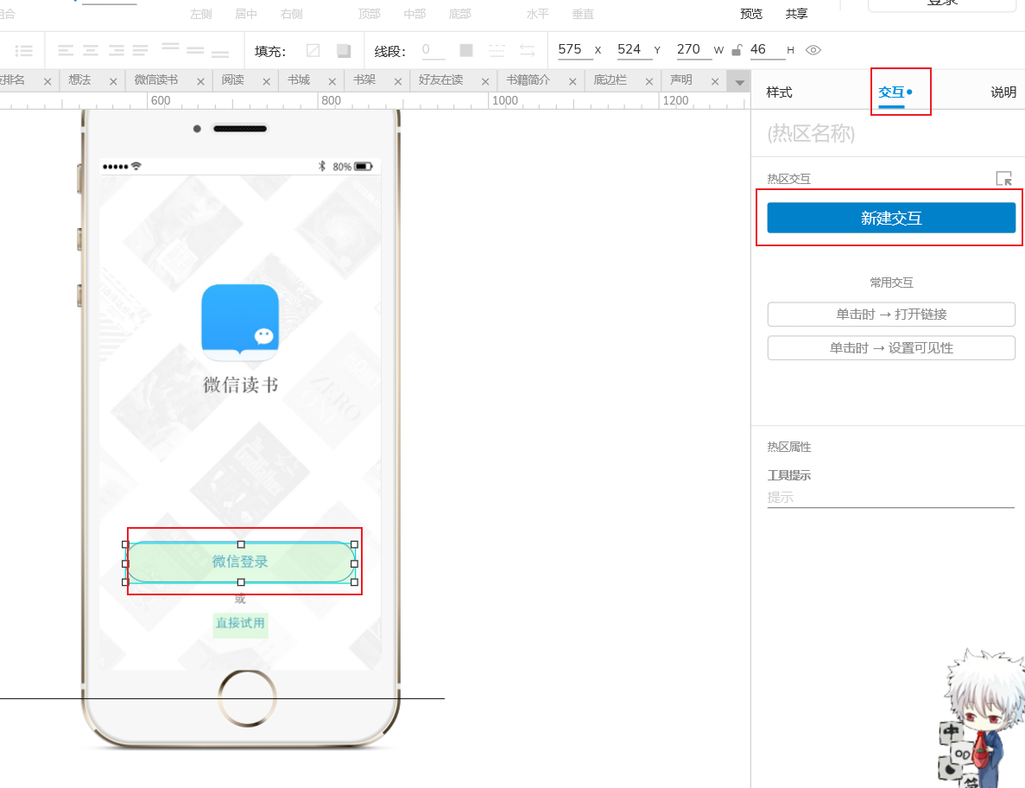Align text right in toolbar
This screenshot has width=1025, height=788.
tap(117, 50)
